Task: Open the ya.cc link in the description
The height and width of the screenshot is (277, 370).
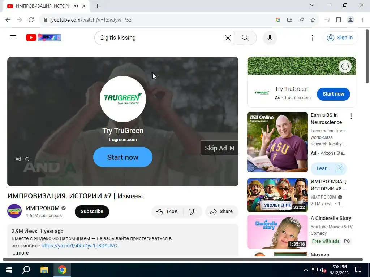Action: [x=79, y=246]
